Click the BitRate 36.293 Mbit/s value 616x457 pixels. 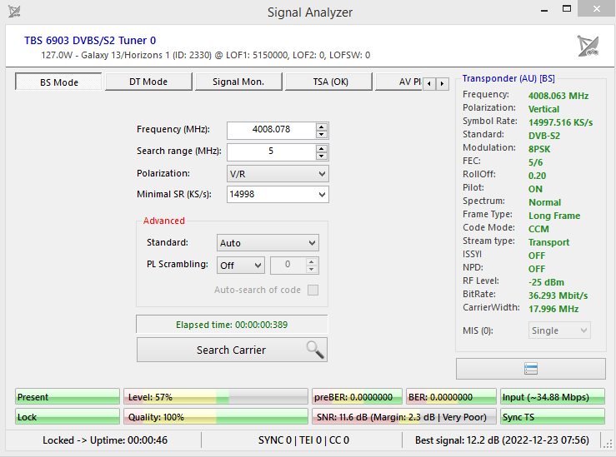tap(558, 296)
